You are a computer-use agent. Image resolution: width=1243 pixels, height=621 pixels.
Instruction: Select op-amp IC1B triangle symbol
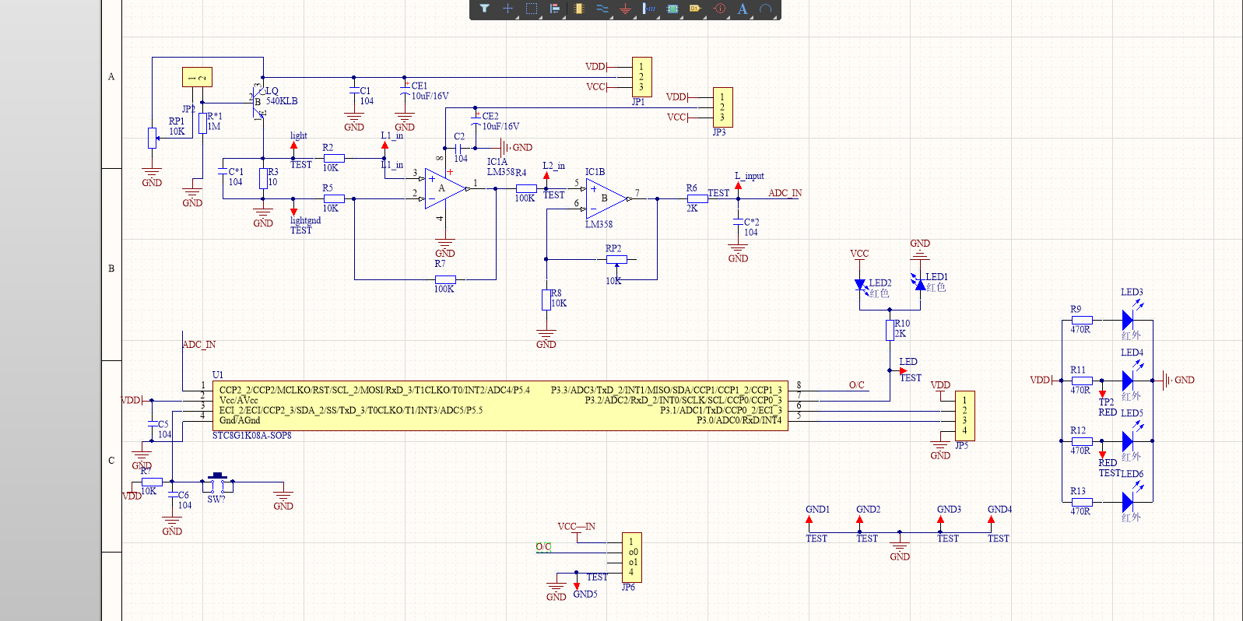click(607, 198)
